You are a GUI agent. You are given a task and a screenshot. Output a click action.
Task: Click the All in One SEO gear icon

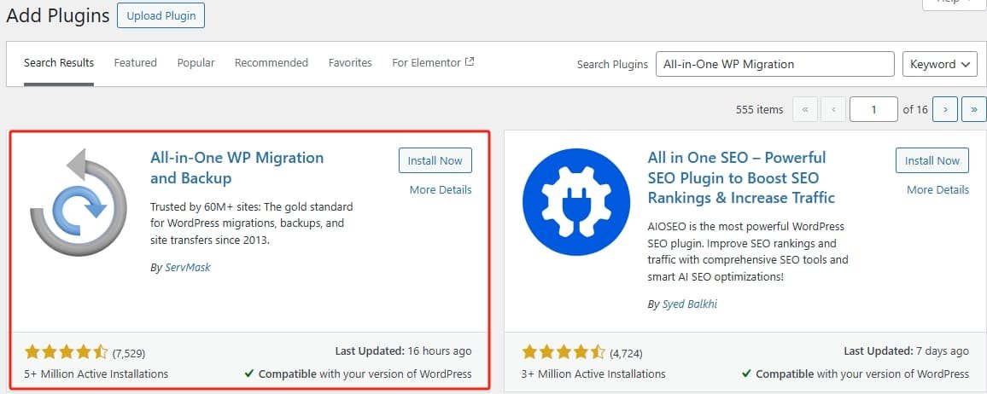tap(576, 202)
